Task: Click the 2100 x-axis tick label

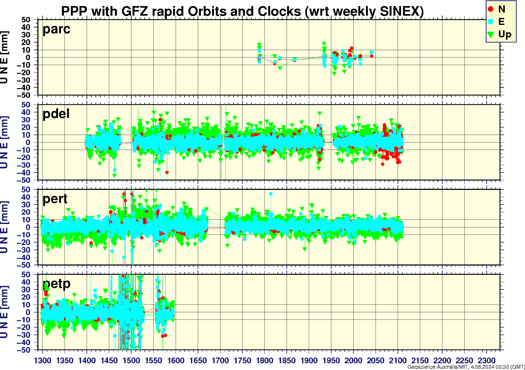Action: (398, 360)
